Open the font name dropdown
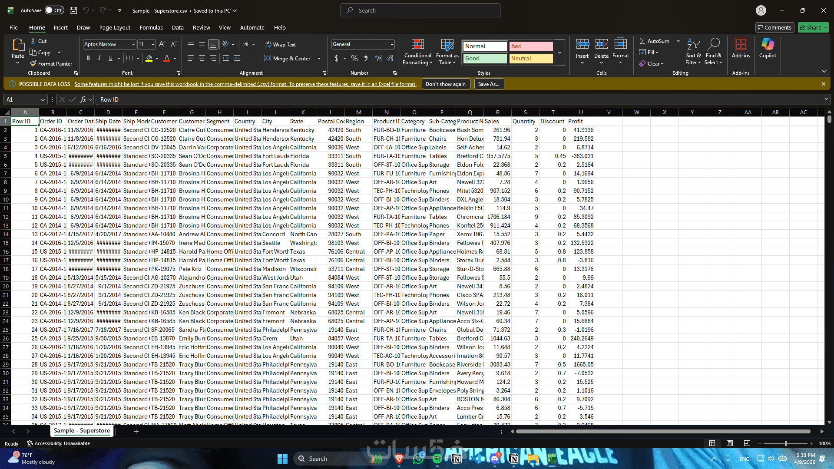834x469 pixels. click(x=133, y=44)
